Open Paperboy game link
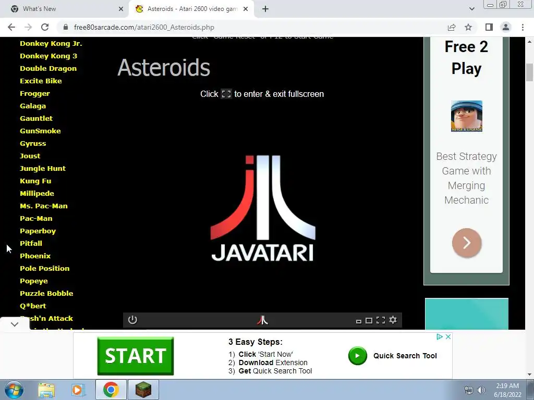Image resolution: width=534 pixels, height=400 pixels. [x=38, y=231]
